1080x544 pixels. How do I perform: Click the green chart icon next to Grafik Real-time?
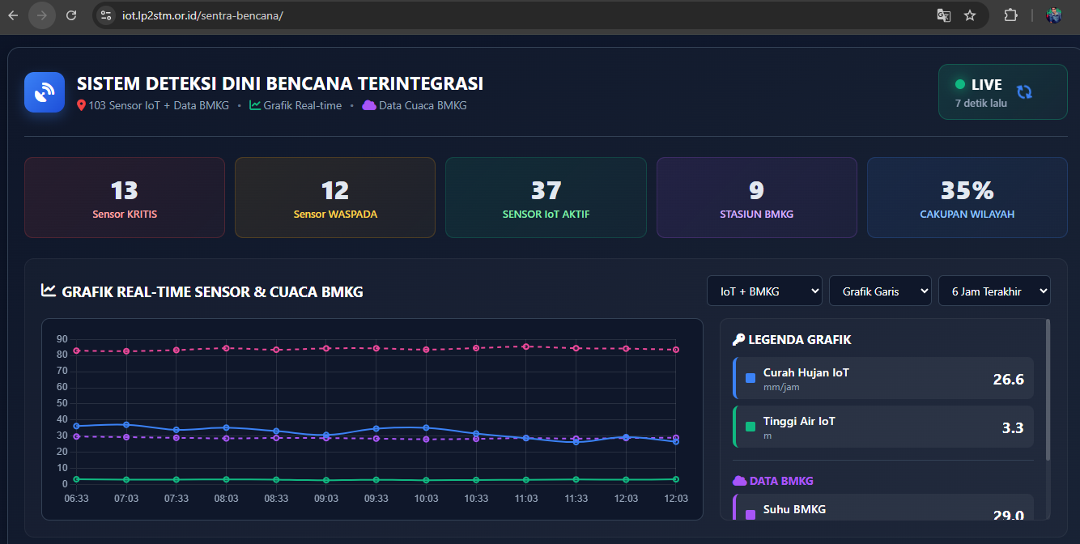pos(255,104)
